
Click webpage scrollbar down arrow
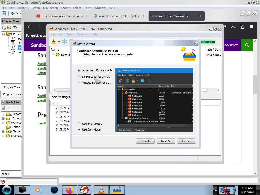point(255,173)
